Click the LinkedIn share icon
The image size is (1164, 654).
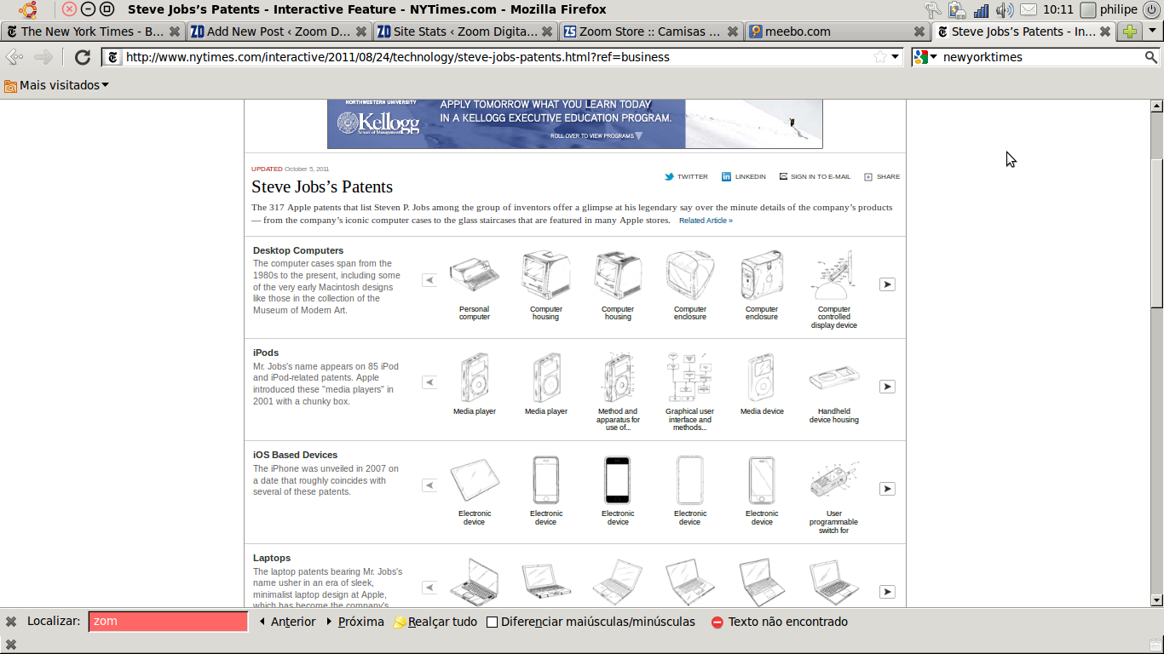click(727, 176)
